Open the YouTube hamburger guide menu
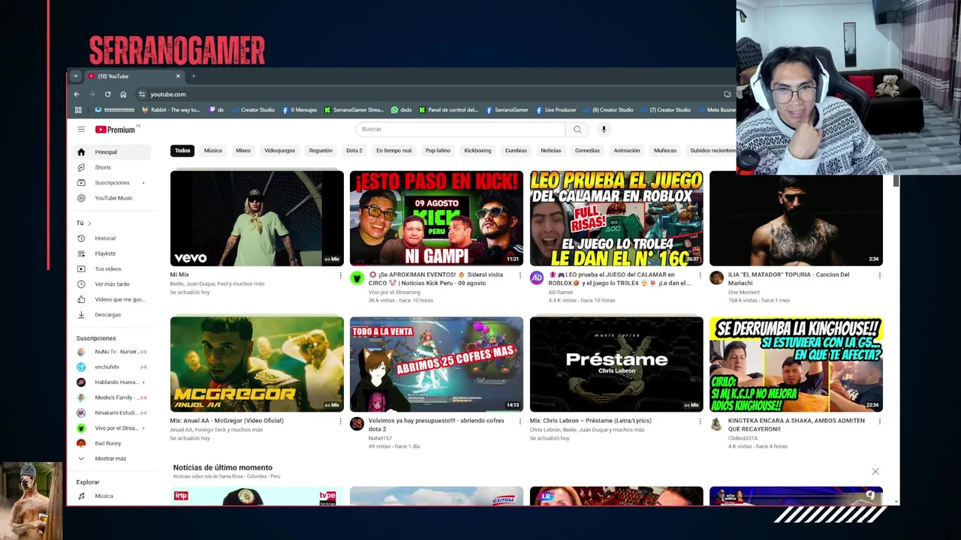 coord(81,129)
